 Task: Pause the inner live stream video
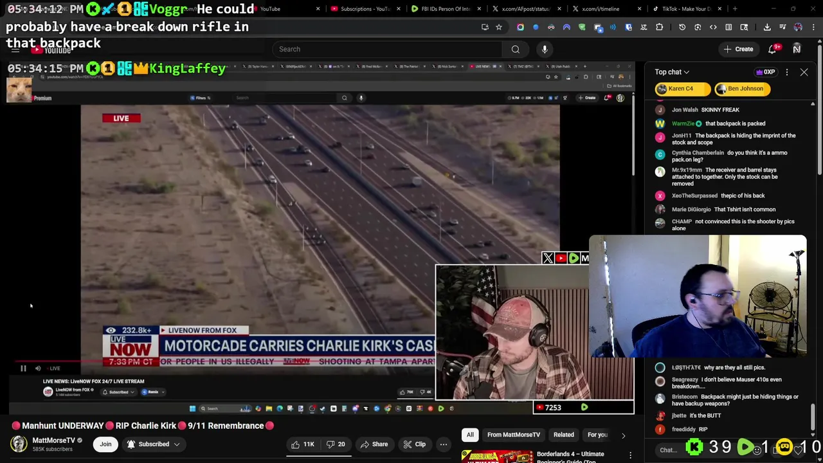pos(23,368)
